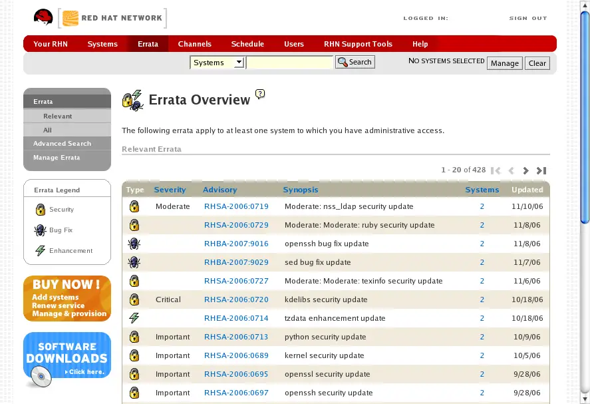This screenshot has width=590, height=404.
Task: Switch to the Schedule tab
Action: coord(247,44)
